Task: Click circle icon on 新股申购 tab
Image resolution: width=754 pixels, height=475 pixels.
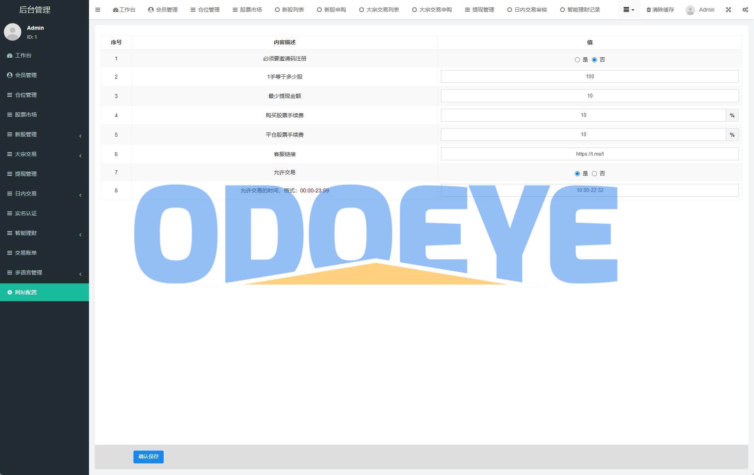Action: point(319,10)
